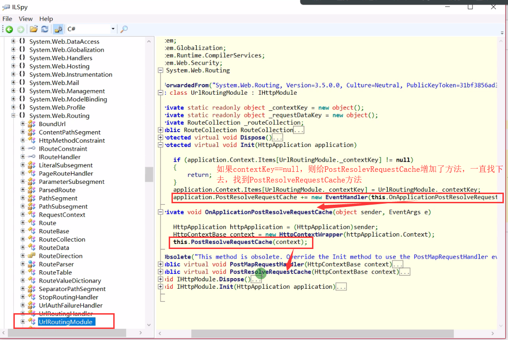Select the System.Web.Mail namespace icon
The image size is (508, 340).
(x=22, y=82)
